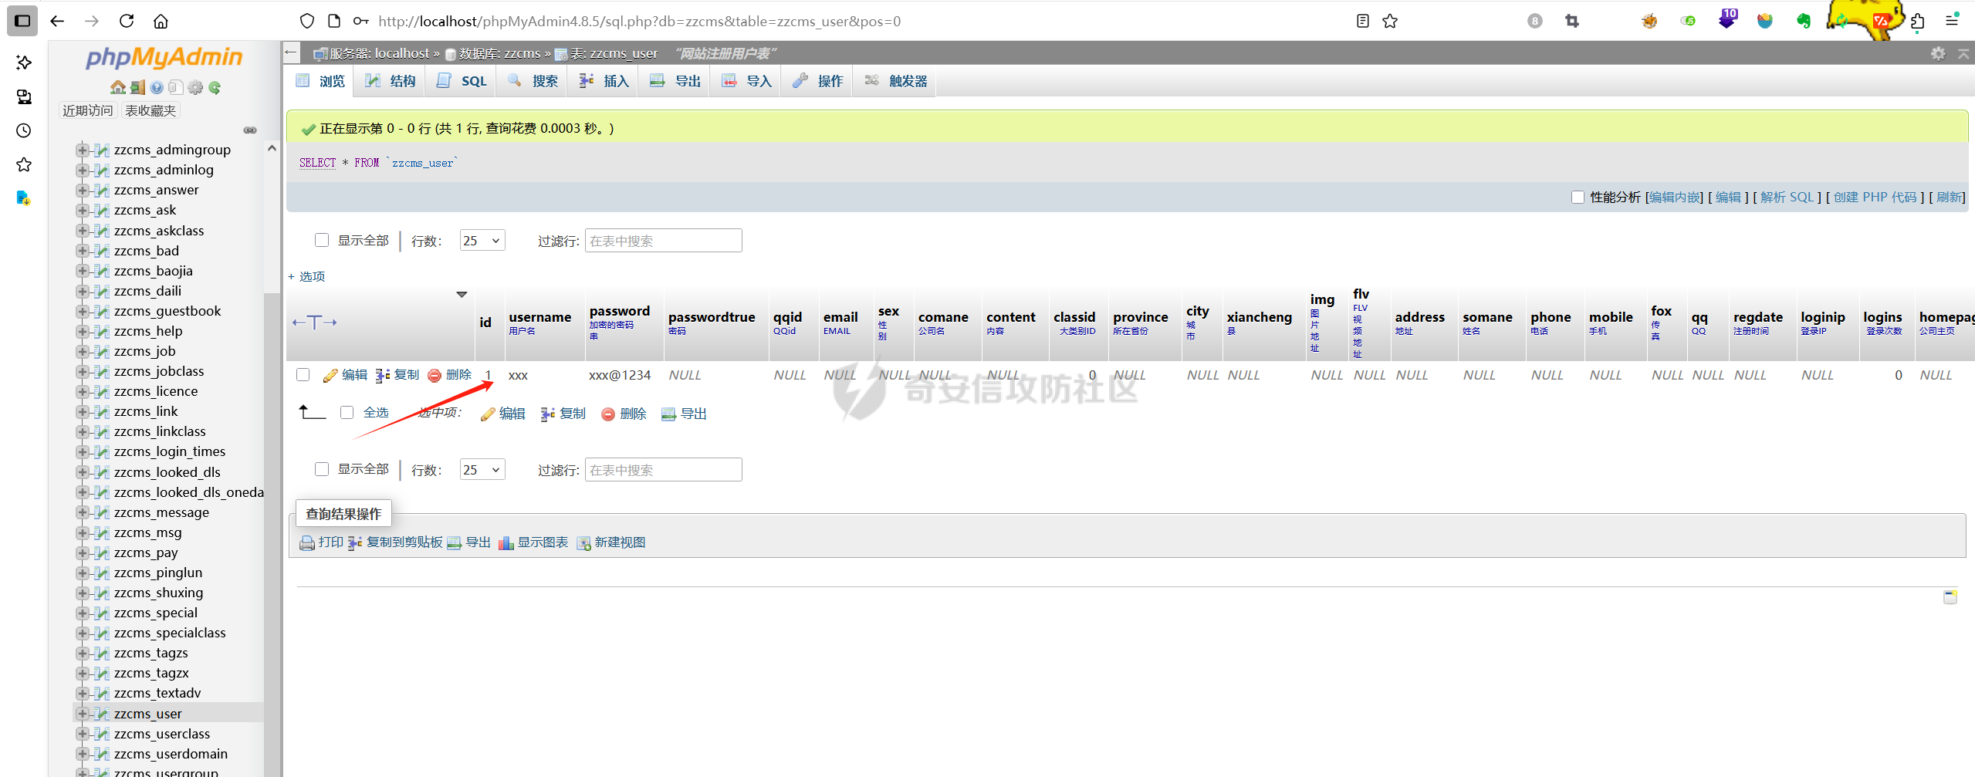This screenshot has width=1975, height=777.
Task: Click the collapse navigation panel arrow
Action: pyautogui.click(x=291, y=52)
